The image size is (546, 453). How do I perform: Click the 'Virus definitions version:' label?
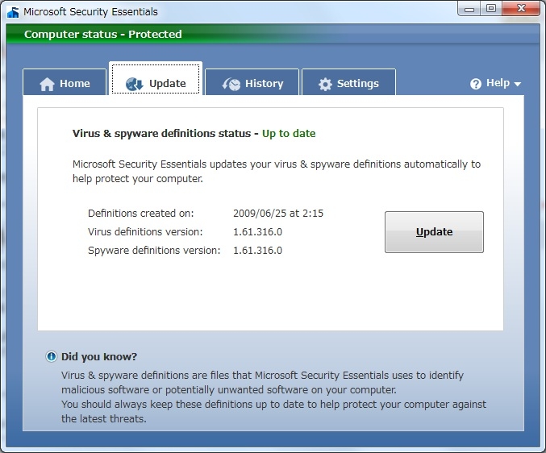[145, 231]
